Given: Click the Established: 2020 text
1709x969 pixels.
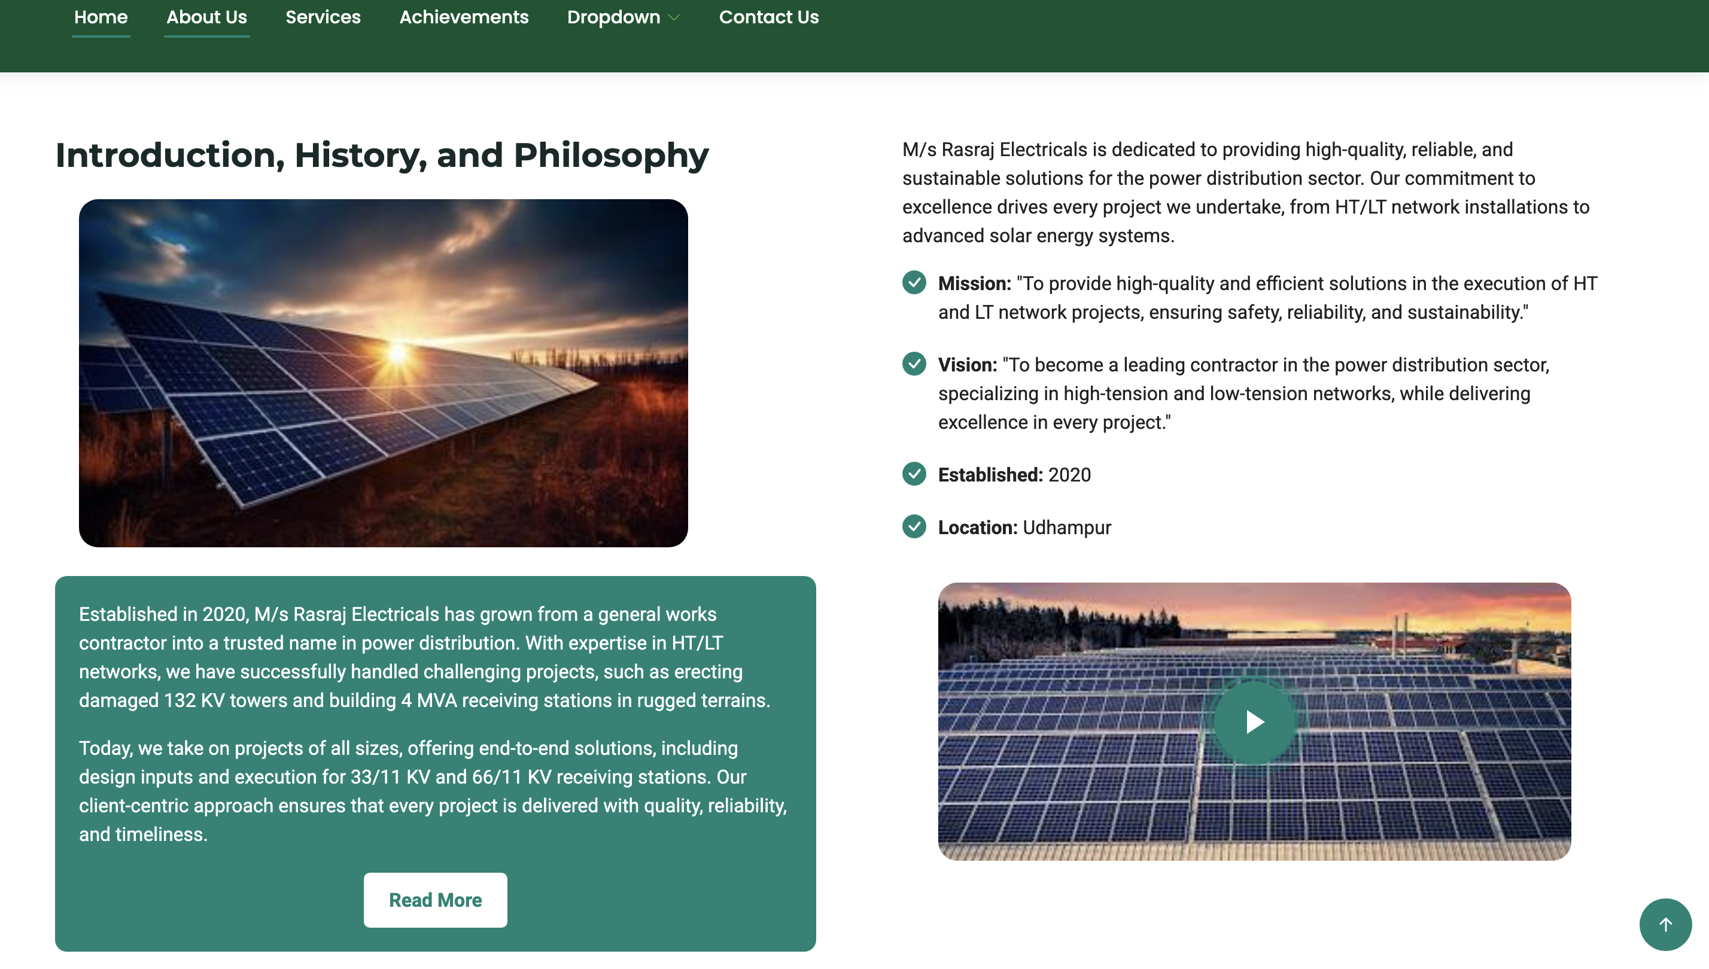Looking at the screenshot, I should [x=1014, y=474].
